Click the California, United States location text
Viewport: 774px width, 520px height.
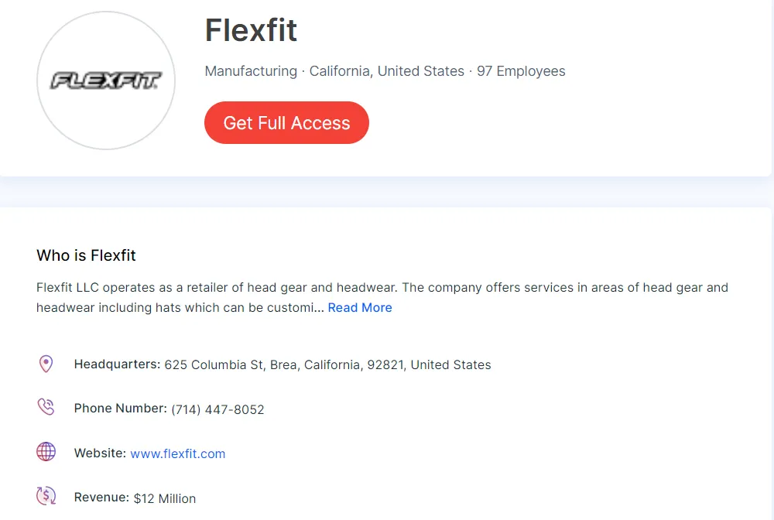click(x=386, y=70)
